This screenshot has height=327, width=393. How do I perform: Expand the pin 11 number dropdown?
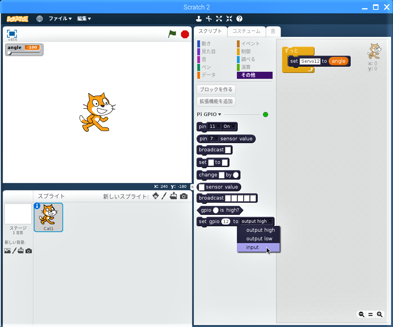click(215, 127)
